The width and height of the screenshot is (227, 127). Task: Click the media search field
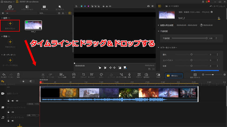[x=47, y=13]
